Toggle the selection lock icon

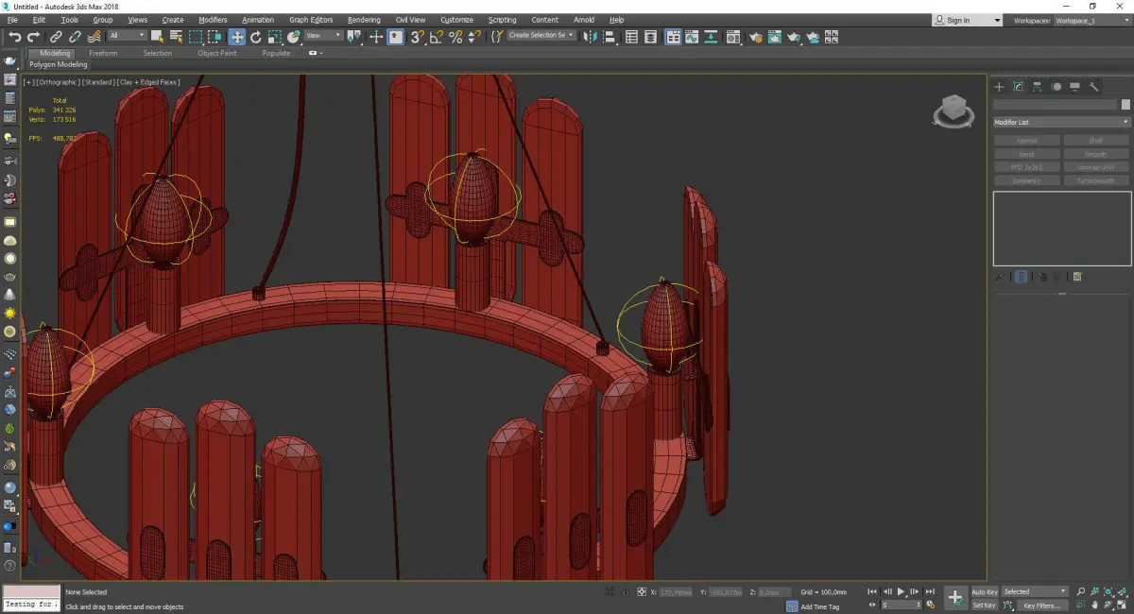(623, 592)
